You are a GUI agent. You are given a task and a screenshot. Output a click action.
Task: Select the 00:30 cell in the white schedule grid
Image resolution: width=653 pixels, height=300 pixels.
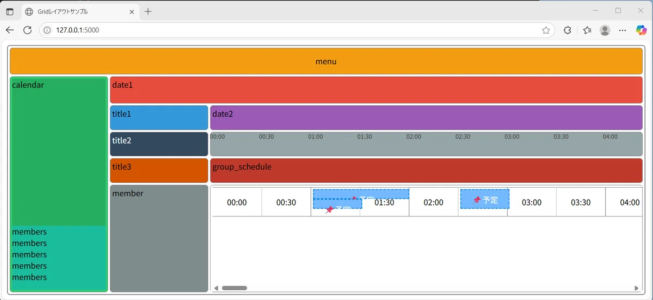tap(286, 202)
